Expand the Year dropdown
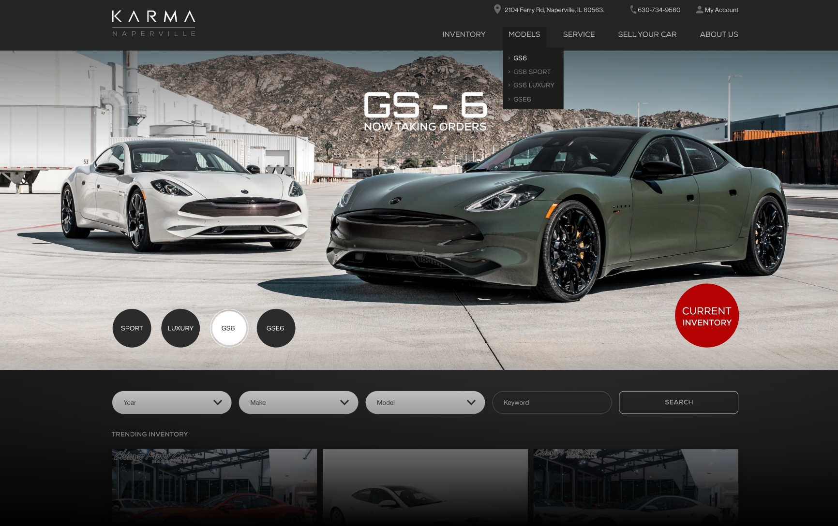Viewport: 838px width, 526px height. click(x=172, y=402)
